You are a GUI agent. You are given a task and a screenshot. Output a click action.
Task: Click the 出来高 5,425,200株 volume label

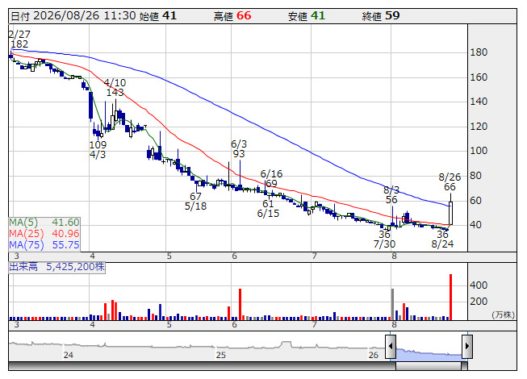[x=57, y=267]
